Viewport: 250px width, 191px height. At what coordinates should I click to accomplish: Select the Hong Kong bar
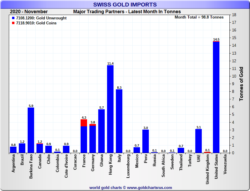(110, 109)
